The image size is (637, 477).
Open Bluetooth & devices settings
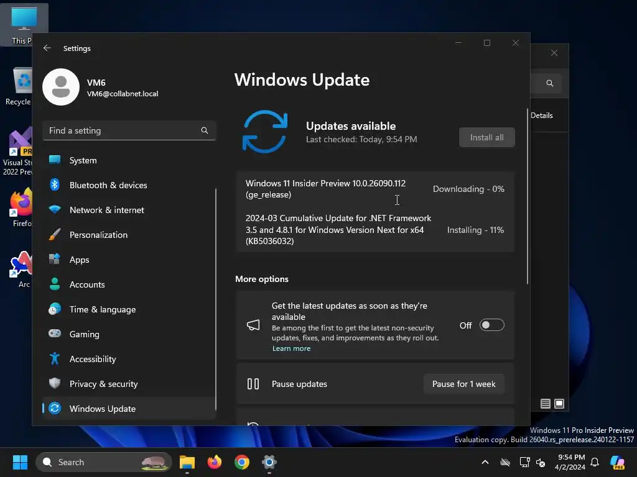129,185
